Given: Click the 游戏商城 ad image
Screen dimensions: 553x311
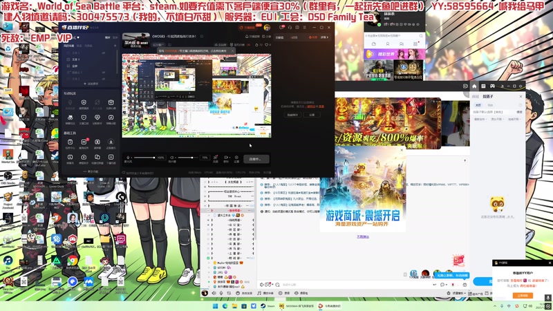Looking at the screenshot, I should click(x=362, y=189).
